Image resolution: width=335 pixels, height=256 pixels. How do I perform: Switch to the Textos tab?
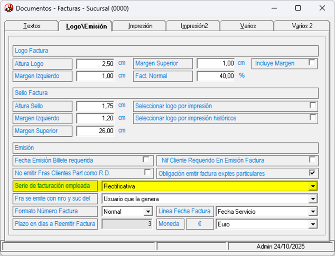coord(32,26)
